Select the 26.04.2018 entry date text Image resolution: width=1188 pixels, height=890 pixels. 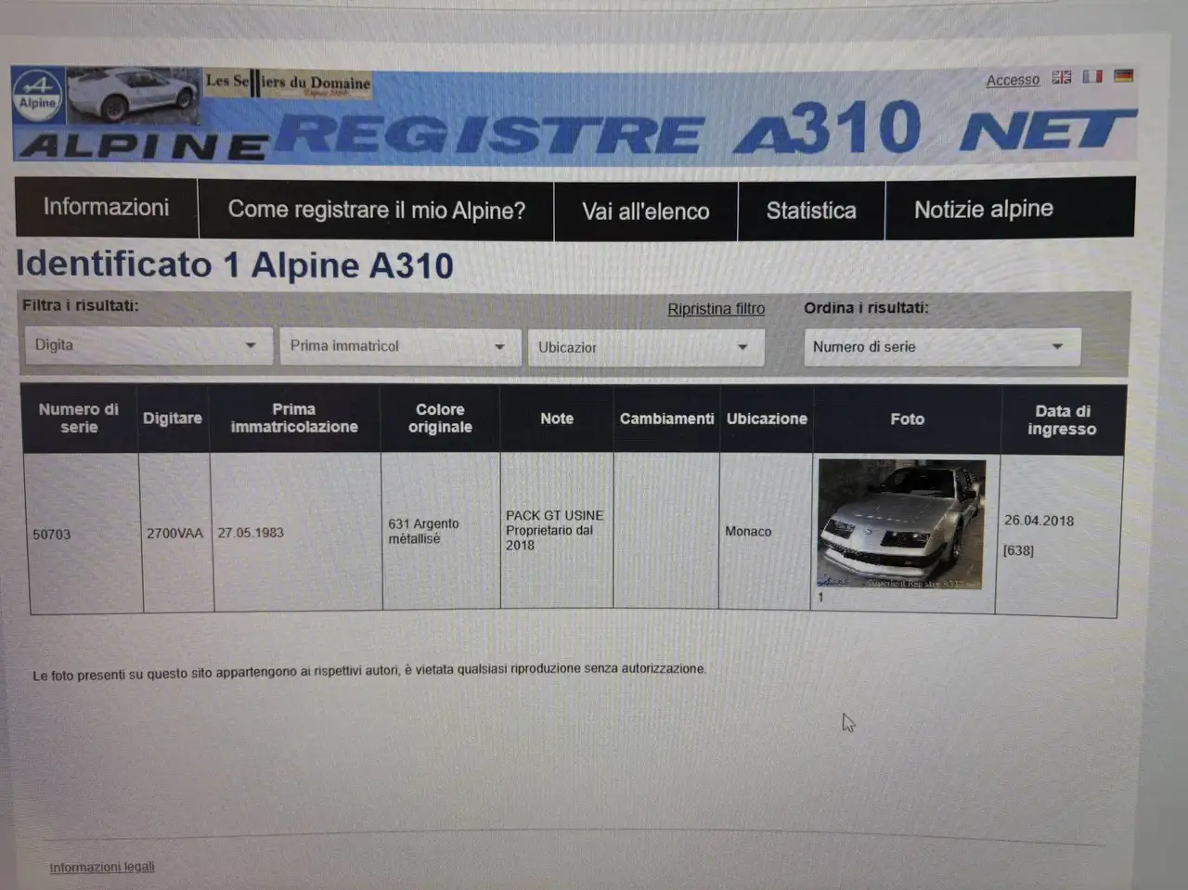[x=1039, y=521]
